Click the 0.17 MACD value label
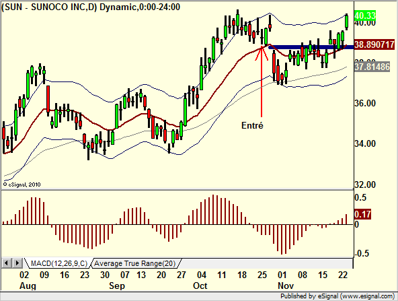This screenshot has width=398, height=301. (362, 214)
